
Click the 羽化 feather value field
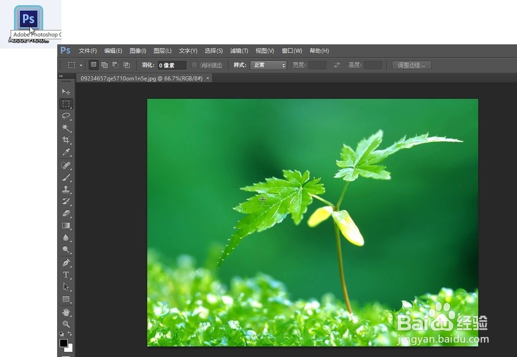pos(172,65)
